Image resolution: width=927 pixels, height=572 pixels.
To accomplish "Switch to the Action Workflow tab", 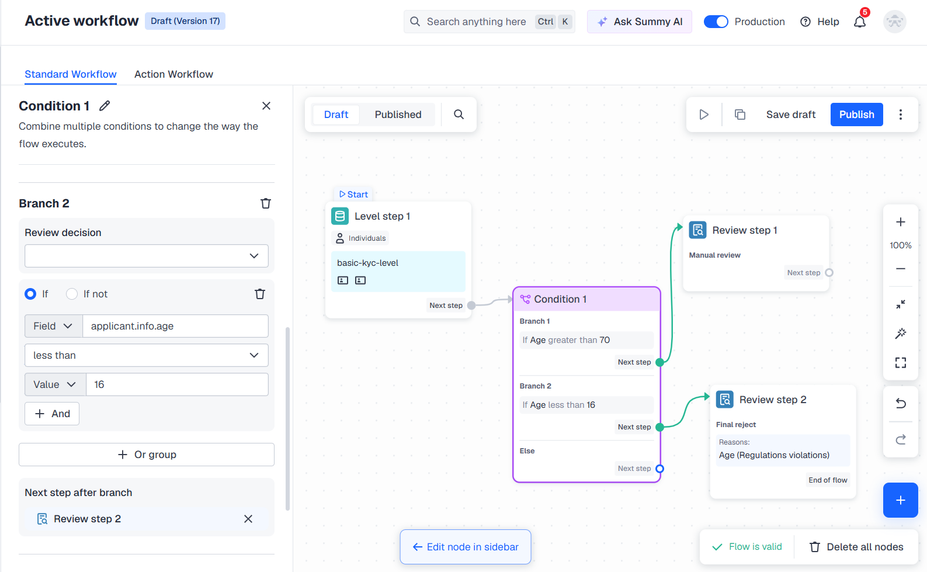I will [173, 74].
